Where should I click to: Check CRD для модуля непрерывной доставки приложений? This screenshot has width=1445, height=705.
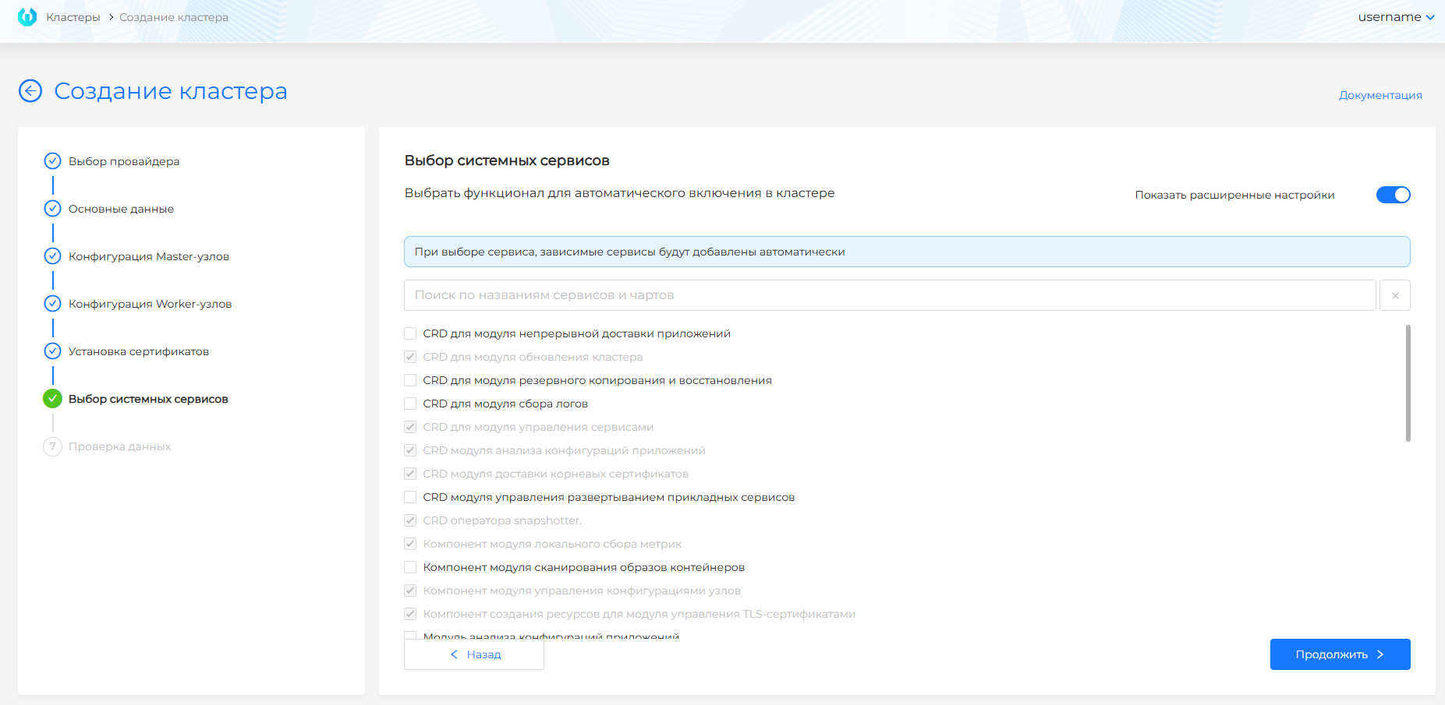(x=409, y=333)
